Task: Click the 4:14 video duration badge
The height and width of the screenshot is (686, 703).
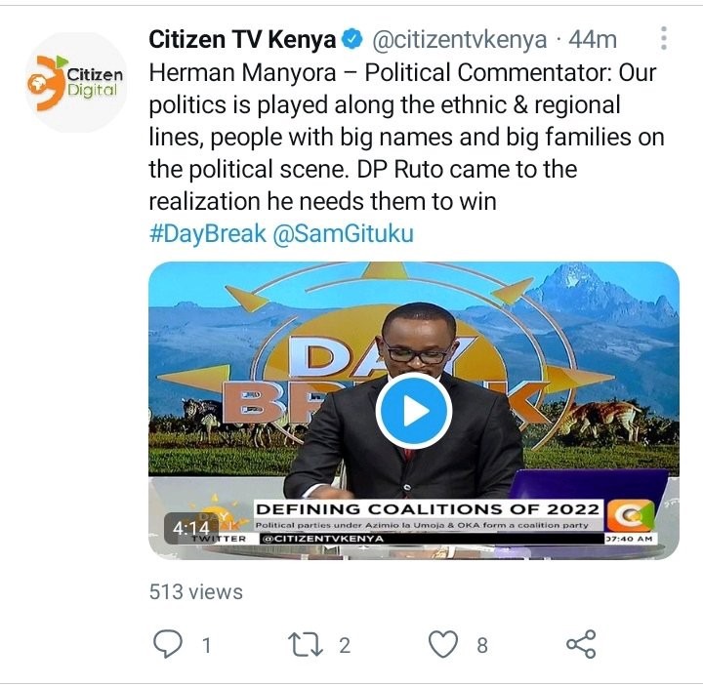Action: (191, 528)
